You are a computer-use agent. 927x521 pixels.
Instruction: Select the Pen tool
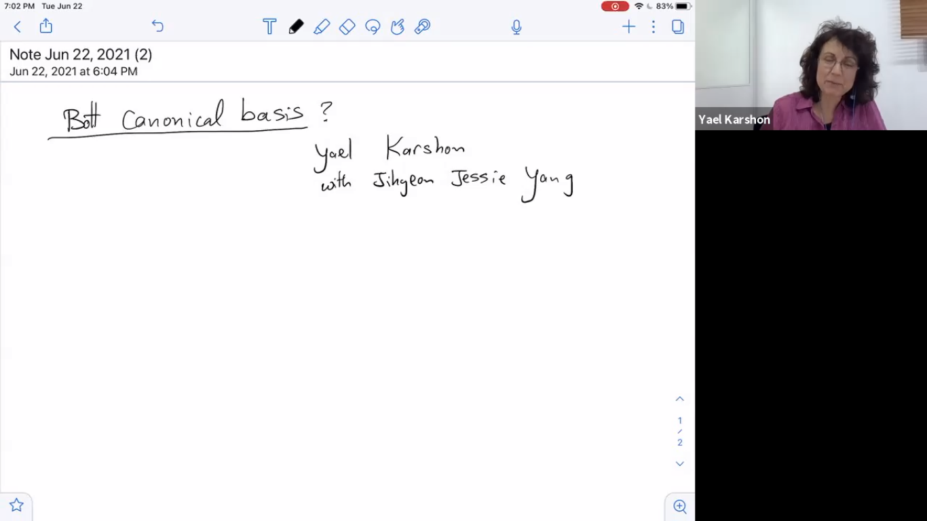296,26
